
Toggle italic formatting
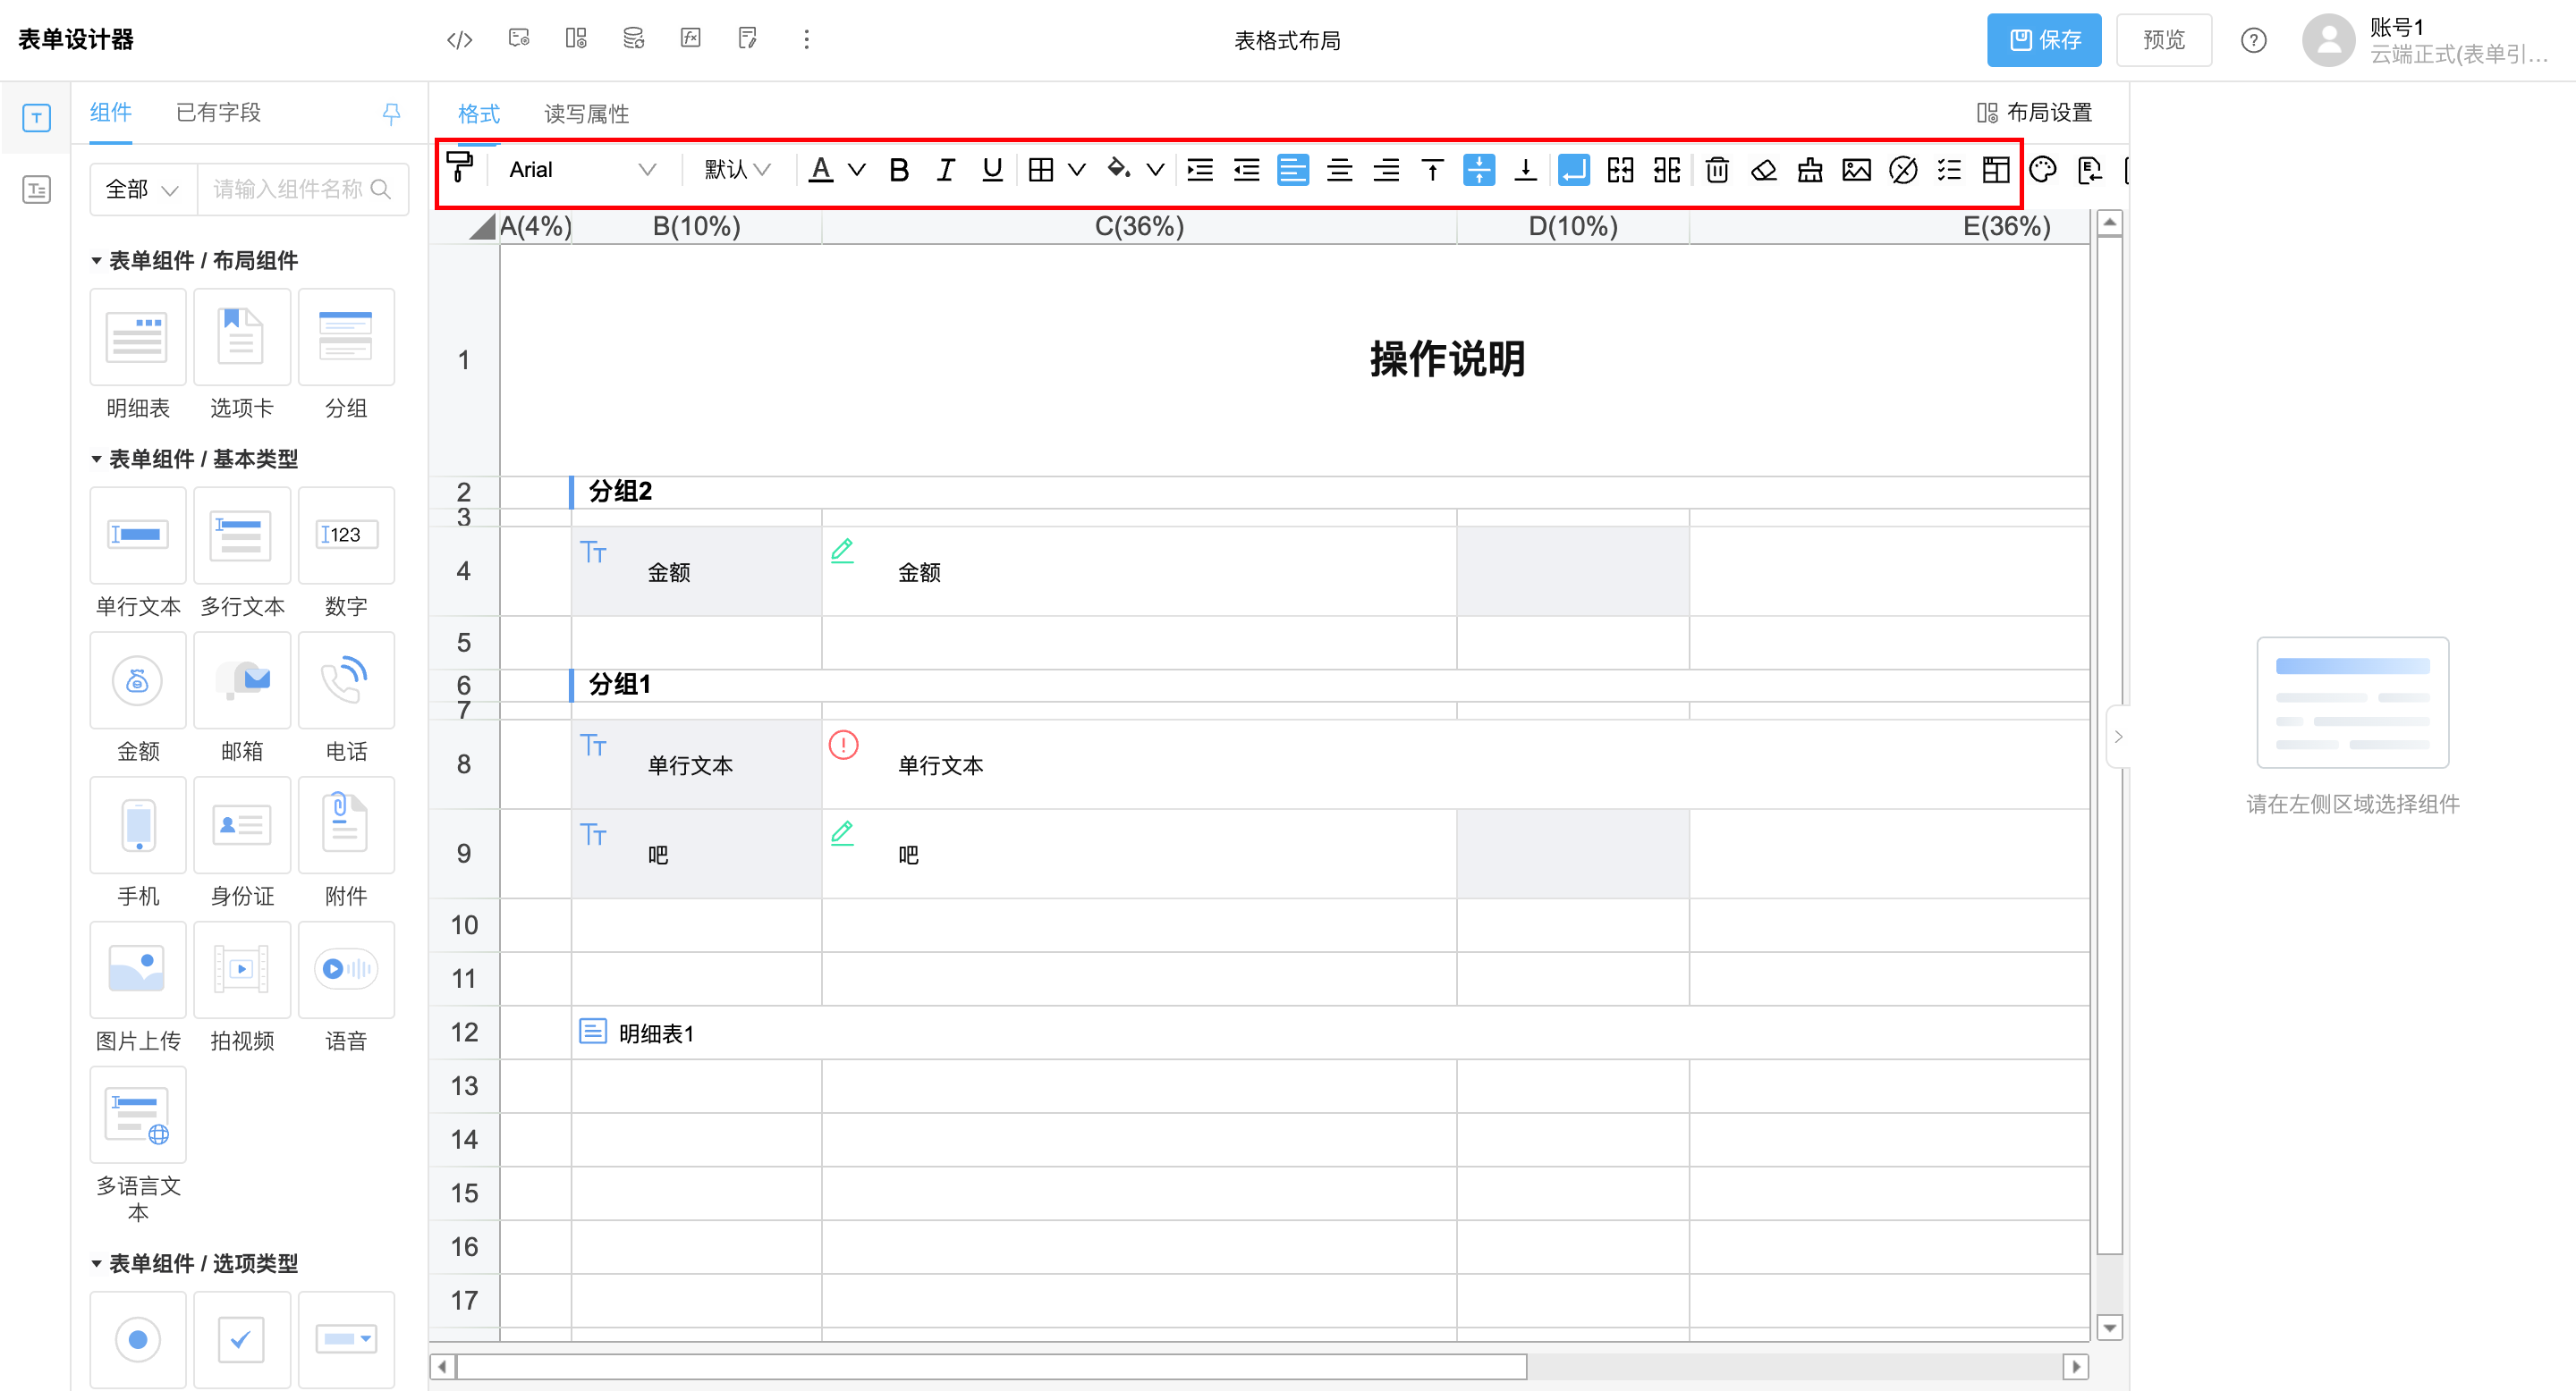(945, 170)
